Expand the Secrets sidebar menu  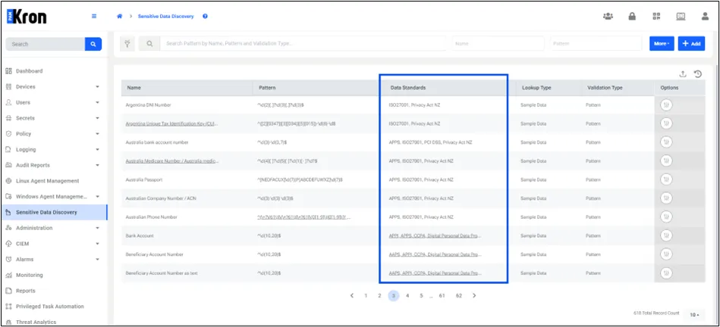[97, 118]
